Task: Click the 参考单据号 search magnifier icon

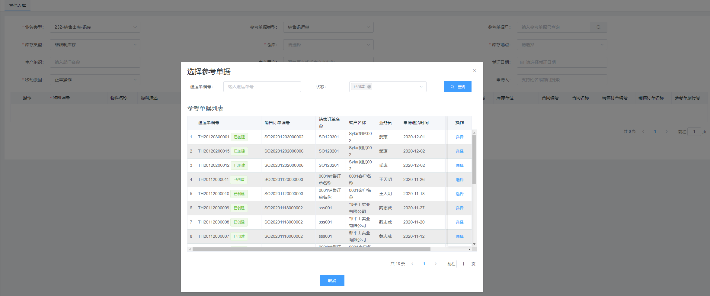Action: [x=598, y=27]
